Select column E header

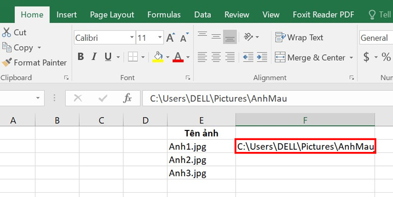(201, 120)
